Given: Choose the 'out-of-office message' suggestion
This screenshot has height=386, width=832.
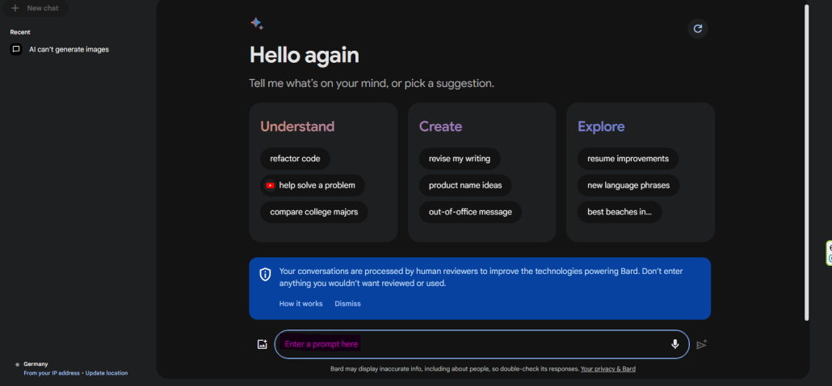Looking at the screenshot, I should pyautogui.click(x=470, y=212).
